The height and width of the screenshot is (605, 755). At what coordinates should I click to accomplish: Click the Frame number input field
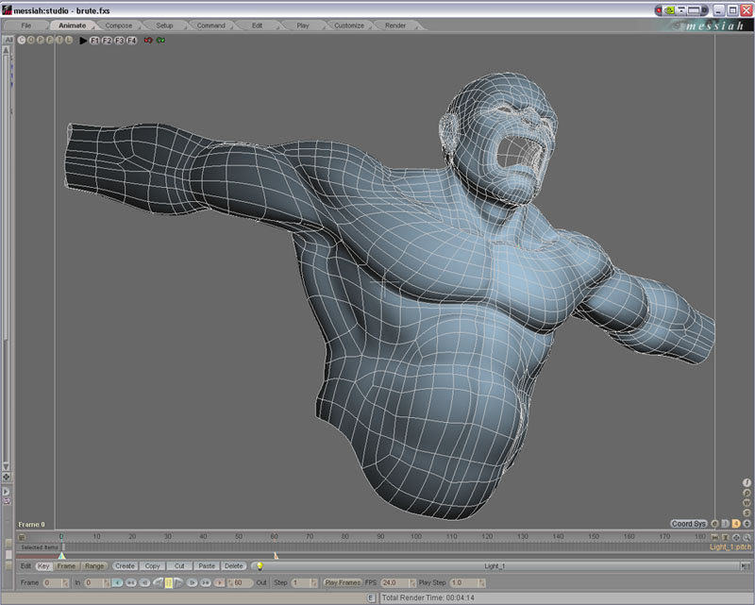pyautogui.click(x=53, y=583)
